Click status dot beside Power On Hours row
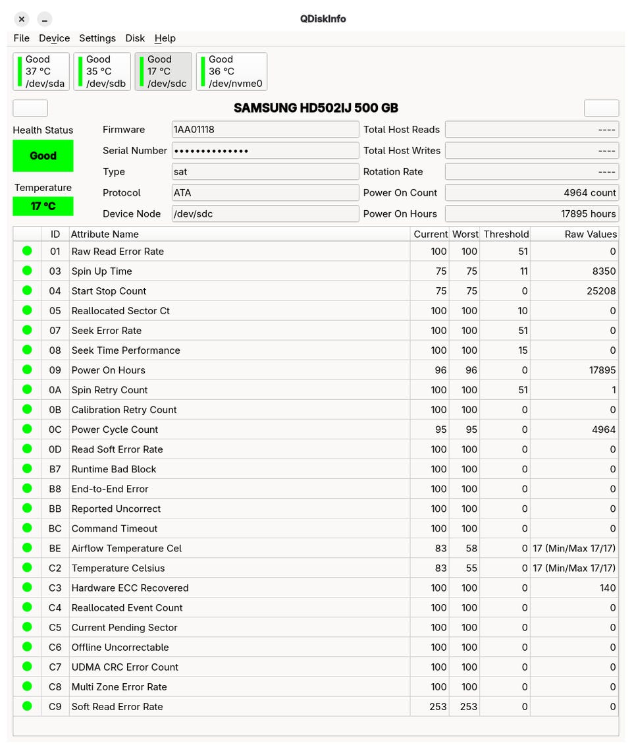The image size is (632, 749). pyautogui.click(x=27, y=370)
